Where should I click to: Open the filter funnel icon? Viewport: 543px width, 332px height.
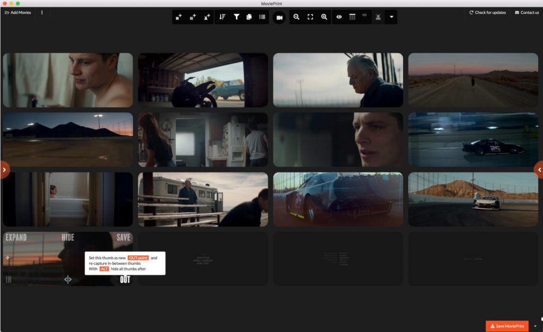(236, 17)
